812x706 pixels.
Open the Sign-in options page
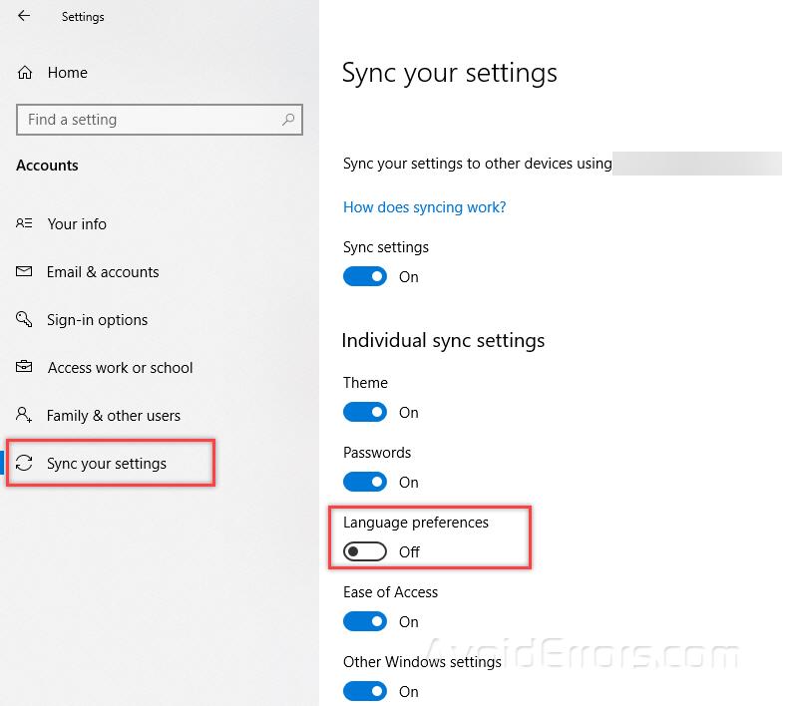click(x=97, y=320)
